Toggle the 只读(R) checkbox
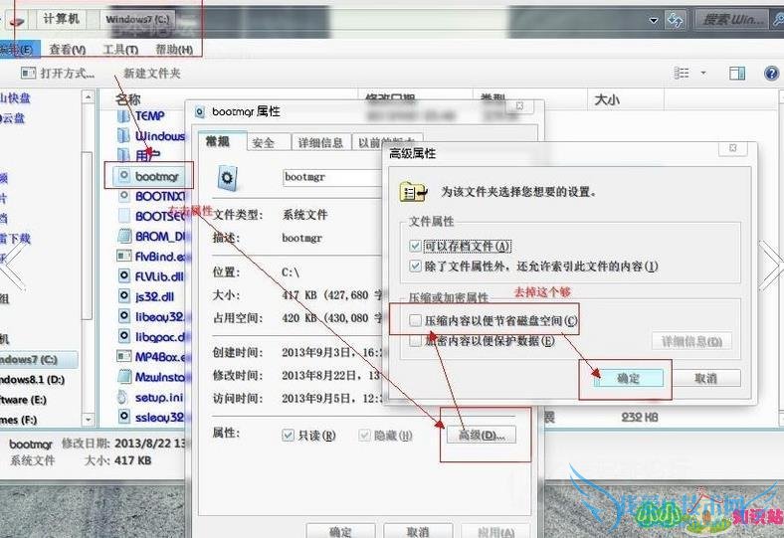 point(288,436)
